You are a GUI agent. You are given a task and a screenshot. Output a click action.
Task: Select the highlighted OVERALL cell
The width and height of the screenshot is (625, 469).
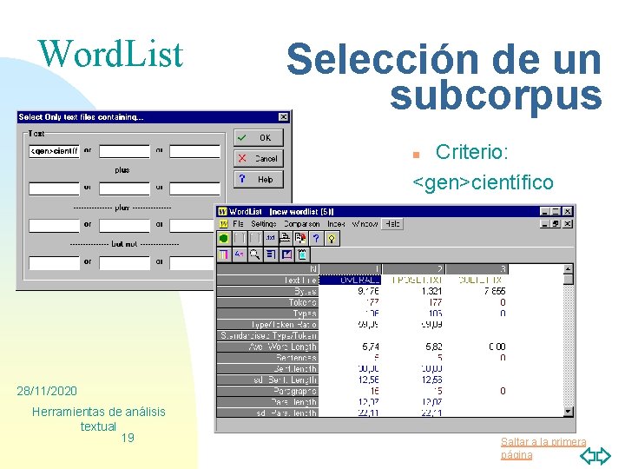point(350,280)
